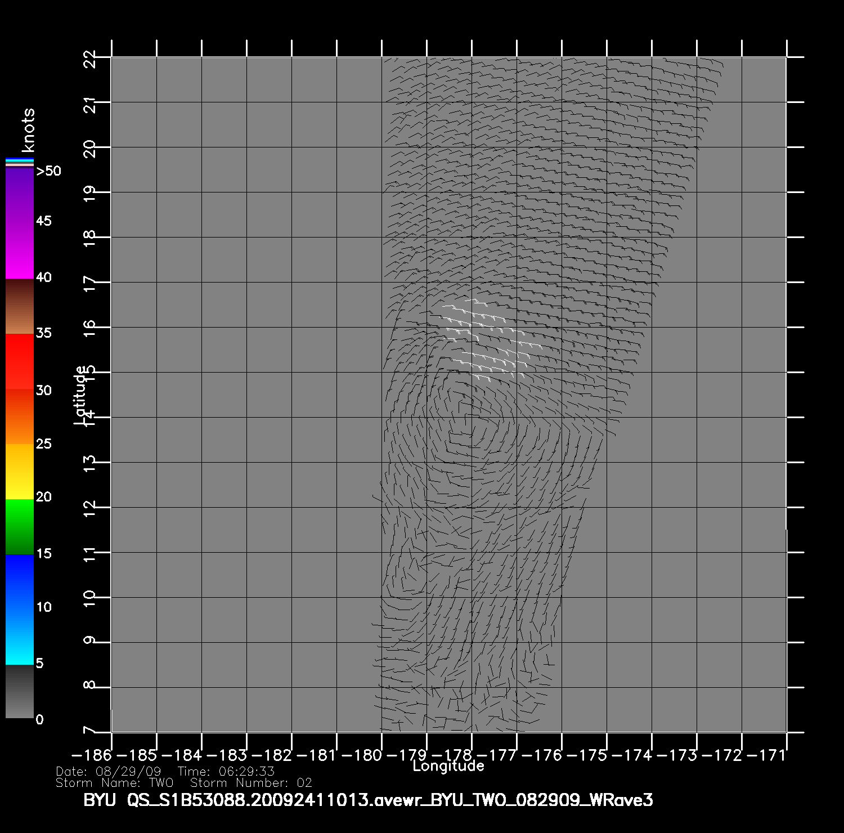Viewport: 844px width, 833px height.
Task: Click the 22 latitude tick label
Action: (x=90, y=58)
